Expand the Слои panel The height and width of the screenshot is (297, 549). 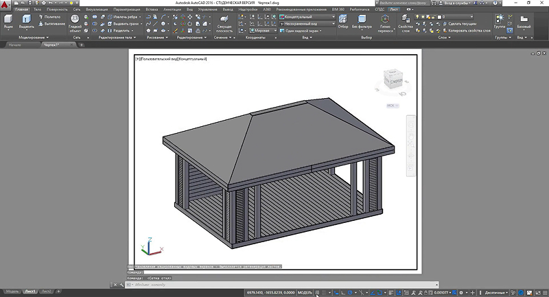pos(444,38)
